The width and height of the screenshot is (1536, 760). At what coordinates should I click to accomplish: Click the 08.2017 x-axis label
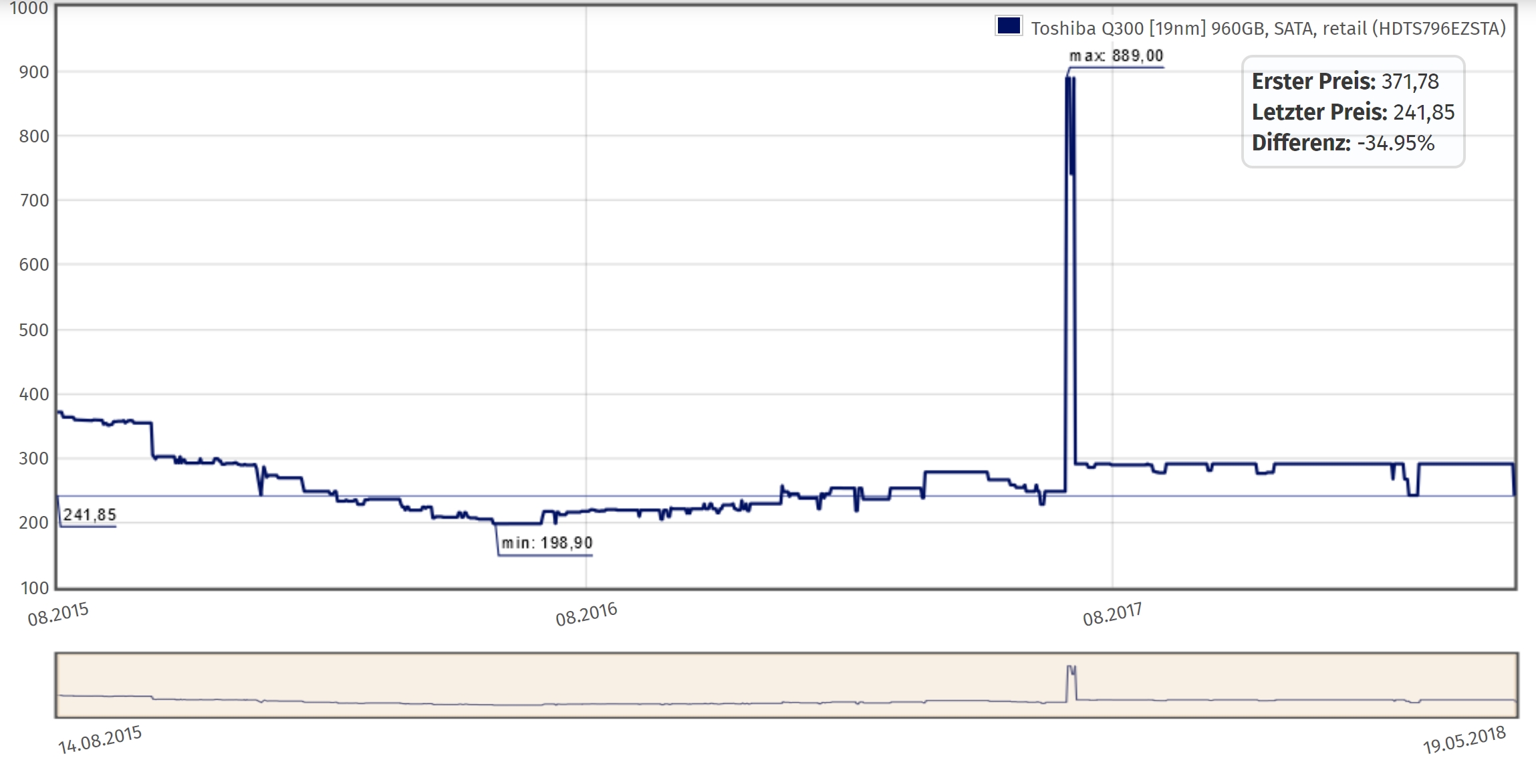(x=1112, y=614)
